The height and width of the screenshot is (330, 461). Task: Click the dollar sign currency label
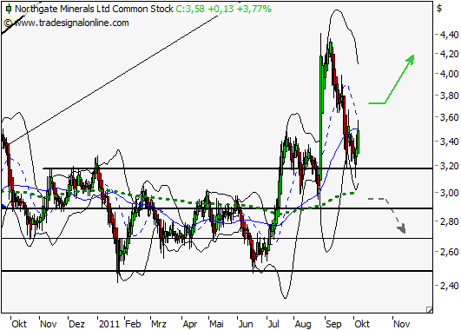point(439,8)
